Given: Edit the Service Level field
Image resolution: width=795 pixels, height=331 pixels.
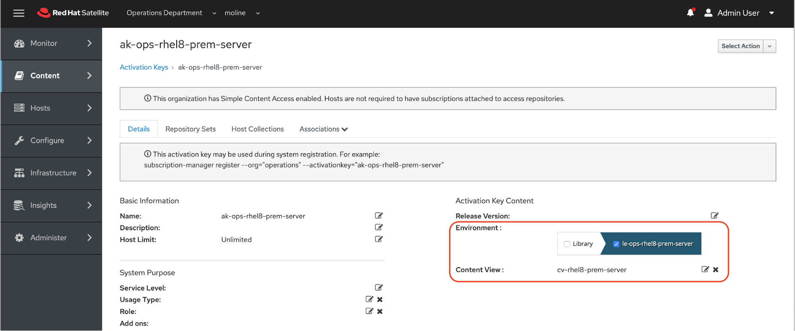Looking at the screenshot, I should (379, 287).
